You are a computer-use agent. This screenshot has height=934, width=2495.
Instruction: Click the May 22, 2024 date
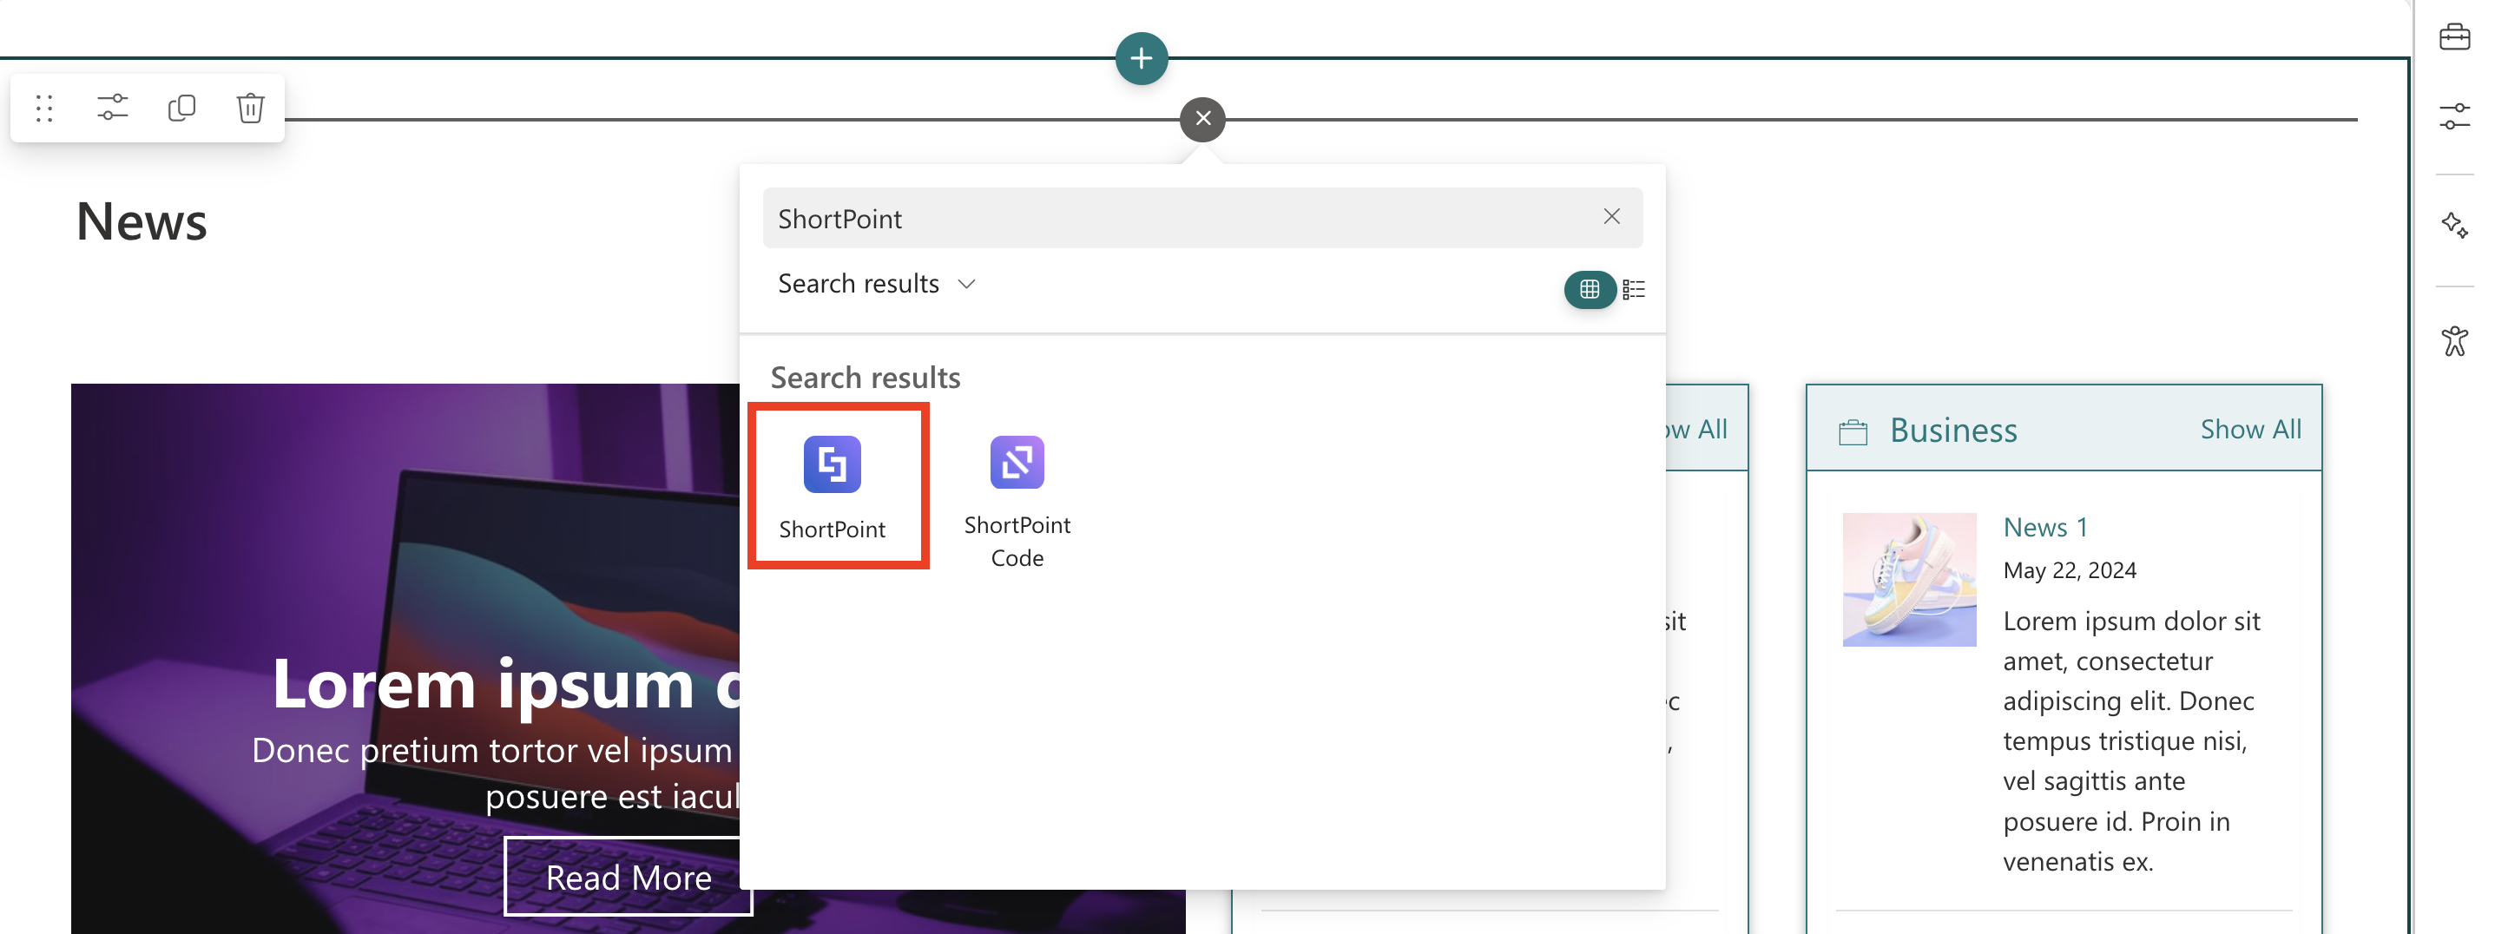(2069, 570)
